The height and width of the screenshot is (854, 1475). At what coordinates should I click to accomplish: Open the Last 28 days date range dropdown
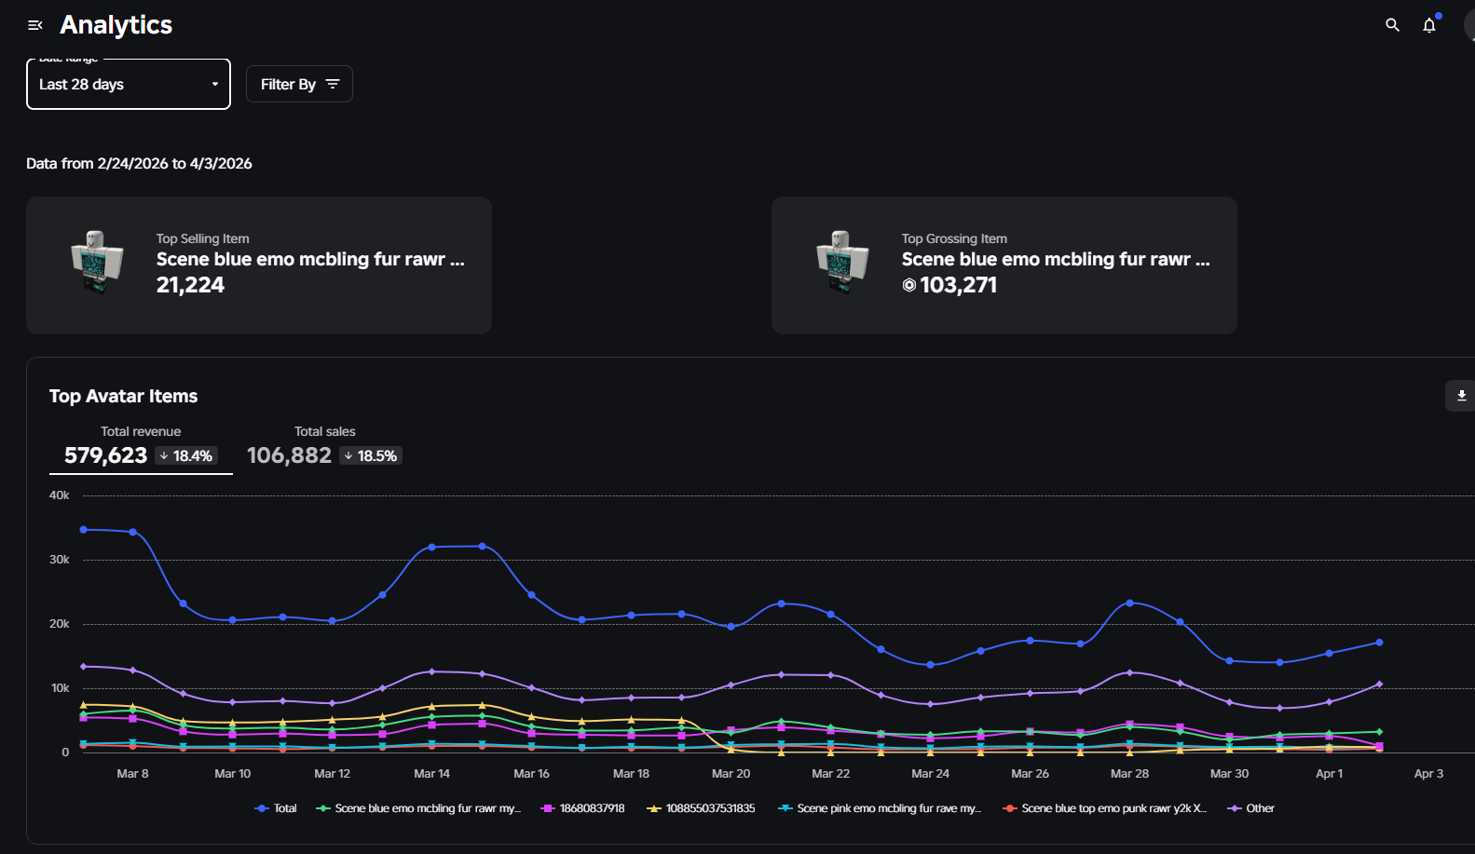coord(129,85)
